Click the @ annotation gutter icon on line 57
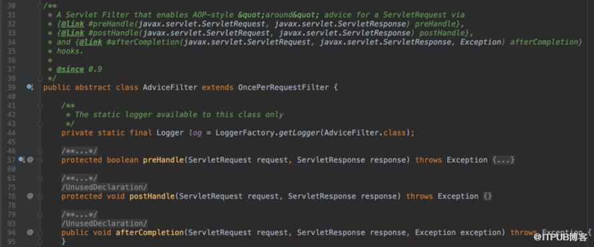Image resolution: width=594 pixels, height=247 pixels. tap(30, 160)
